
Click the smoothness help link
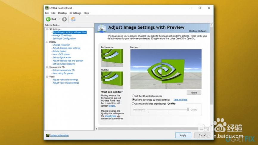(x=111, y=116)
